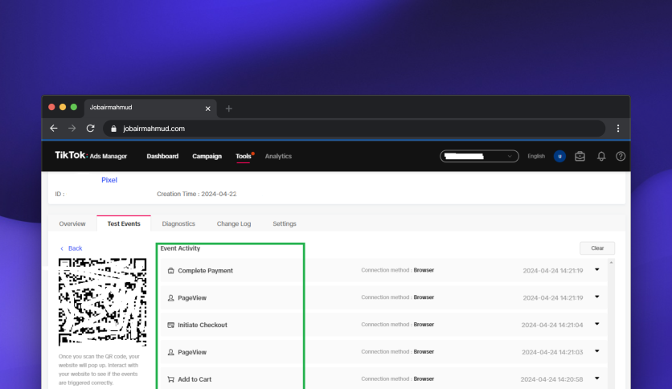This screenshot has height=389, width=672.
Task: Go back using the browser back arrow
Action: (54, 128)
